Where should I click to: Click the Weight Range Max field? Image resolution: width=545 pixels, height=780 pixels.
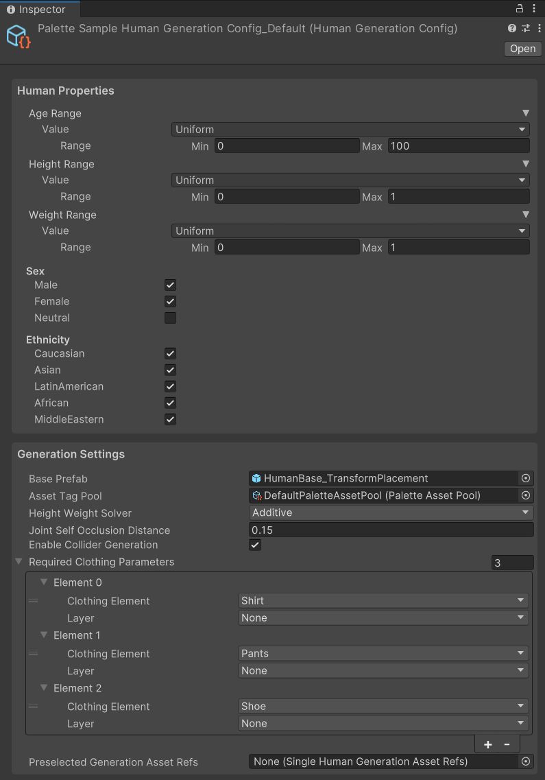(459, 248)
